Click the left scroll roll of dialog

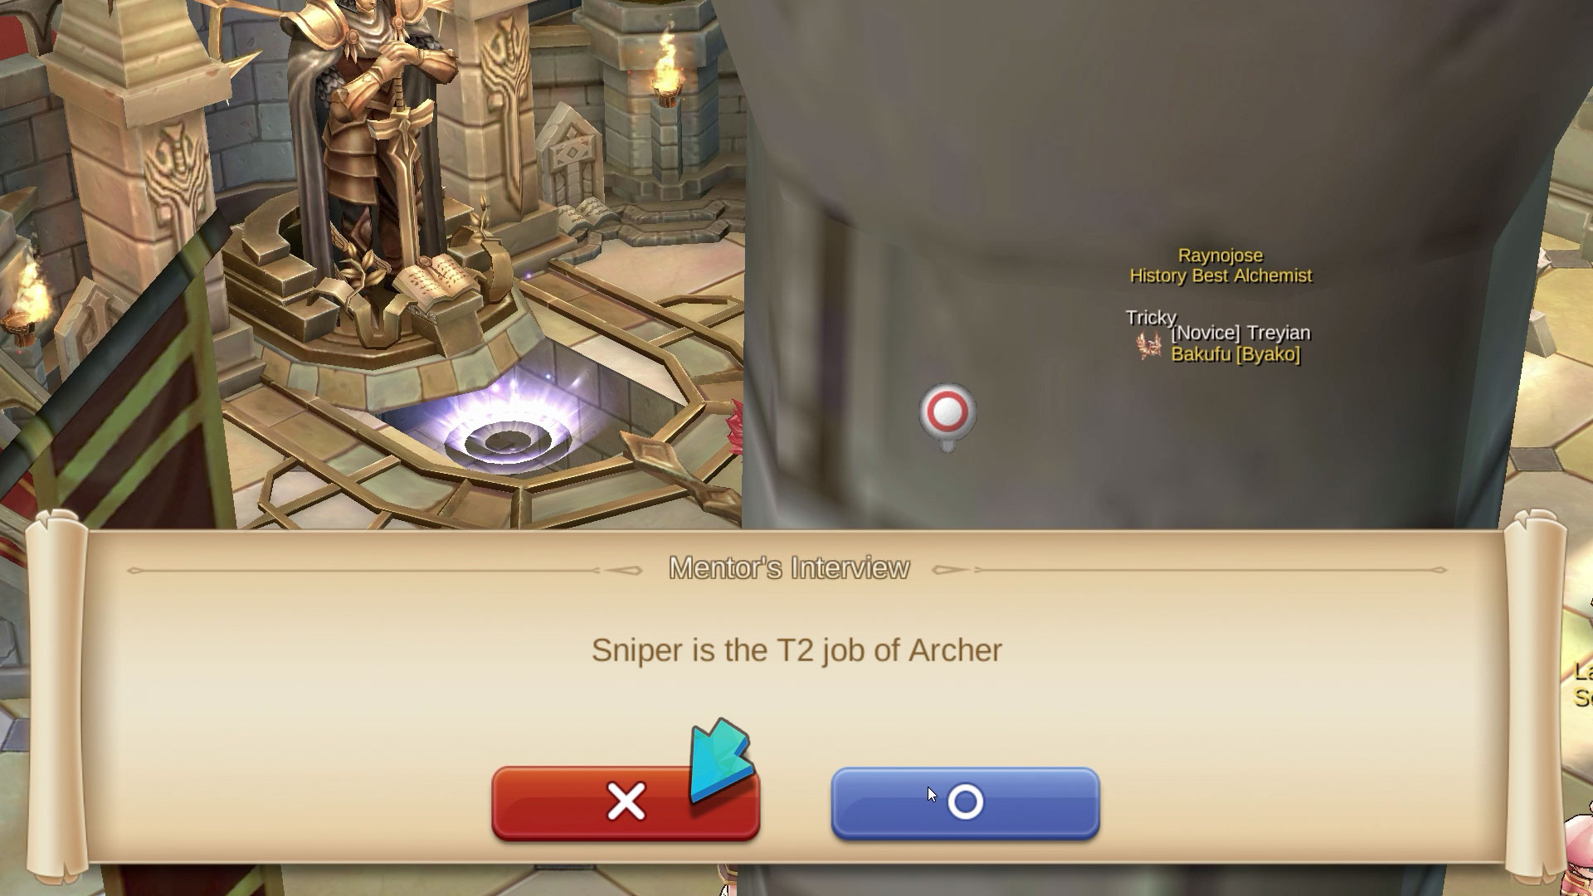point(56,697)
